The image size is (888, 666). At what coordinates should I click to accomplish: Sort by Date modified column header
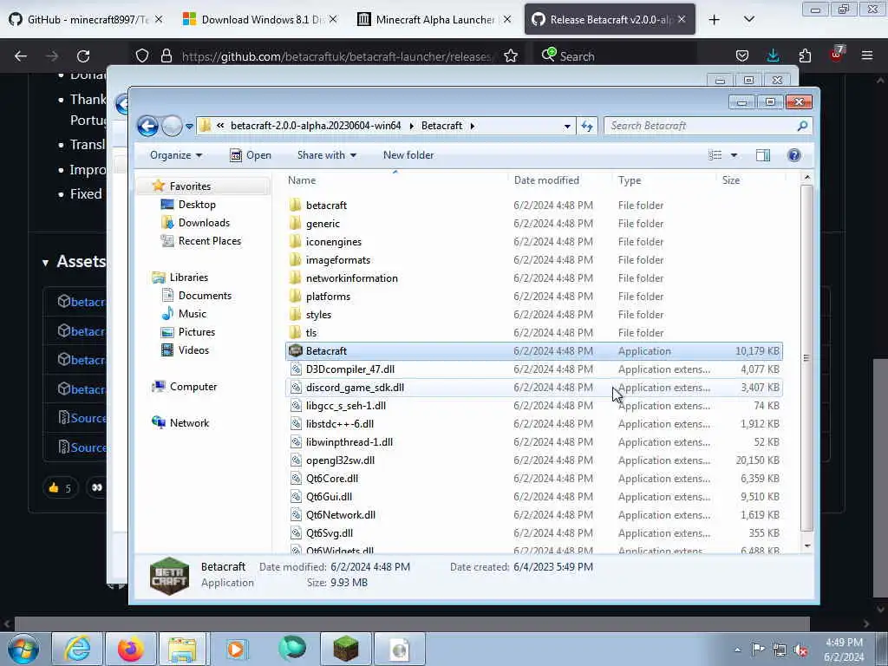click(x=546, y=180)
